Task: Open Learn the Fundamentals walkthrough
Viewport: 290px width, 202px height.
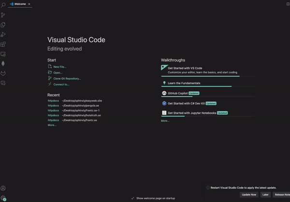Action: 208,83
